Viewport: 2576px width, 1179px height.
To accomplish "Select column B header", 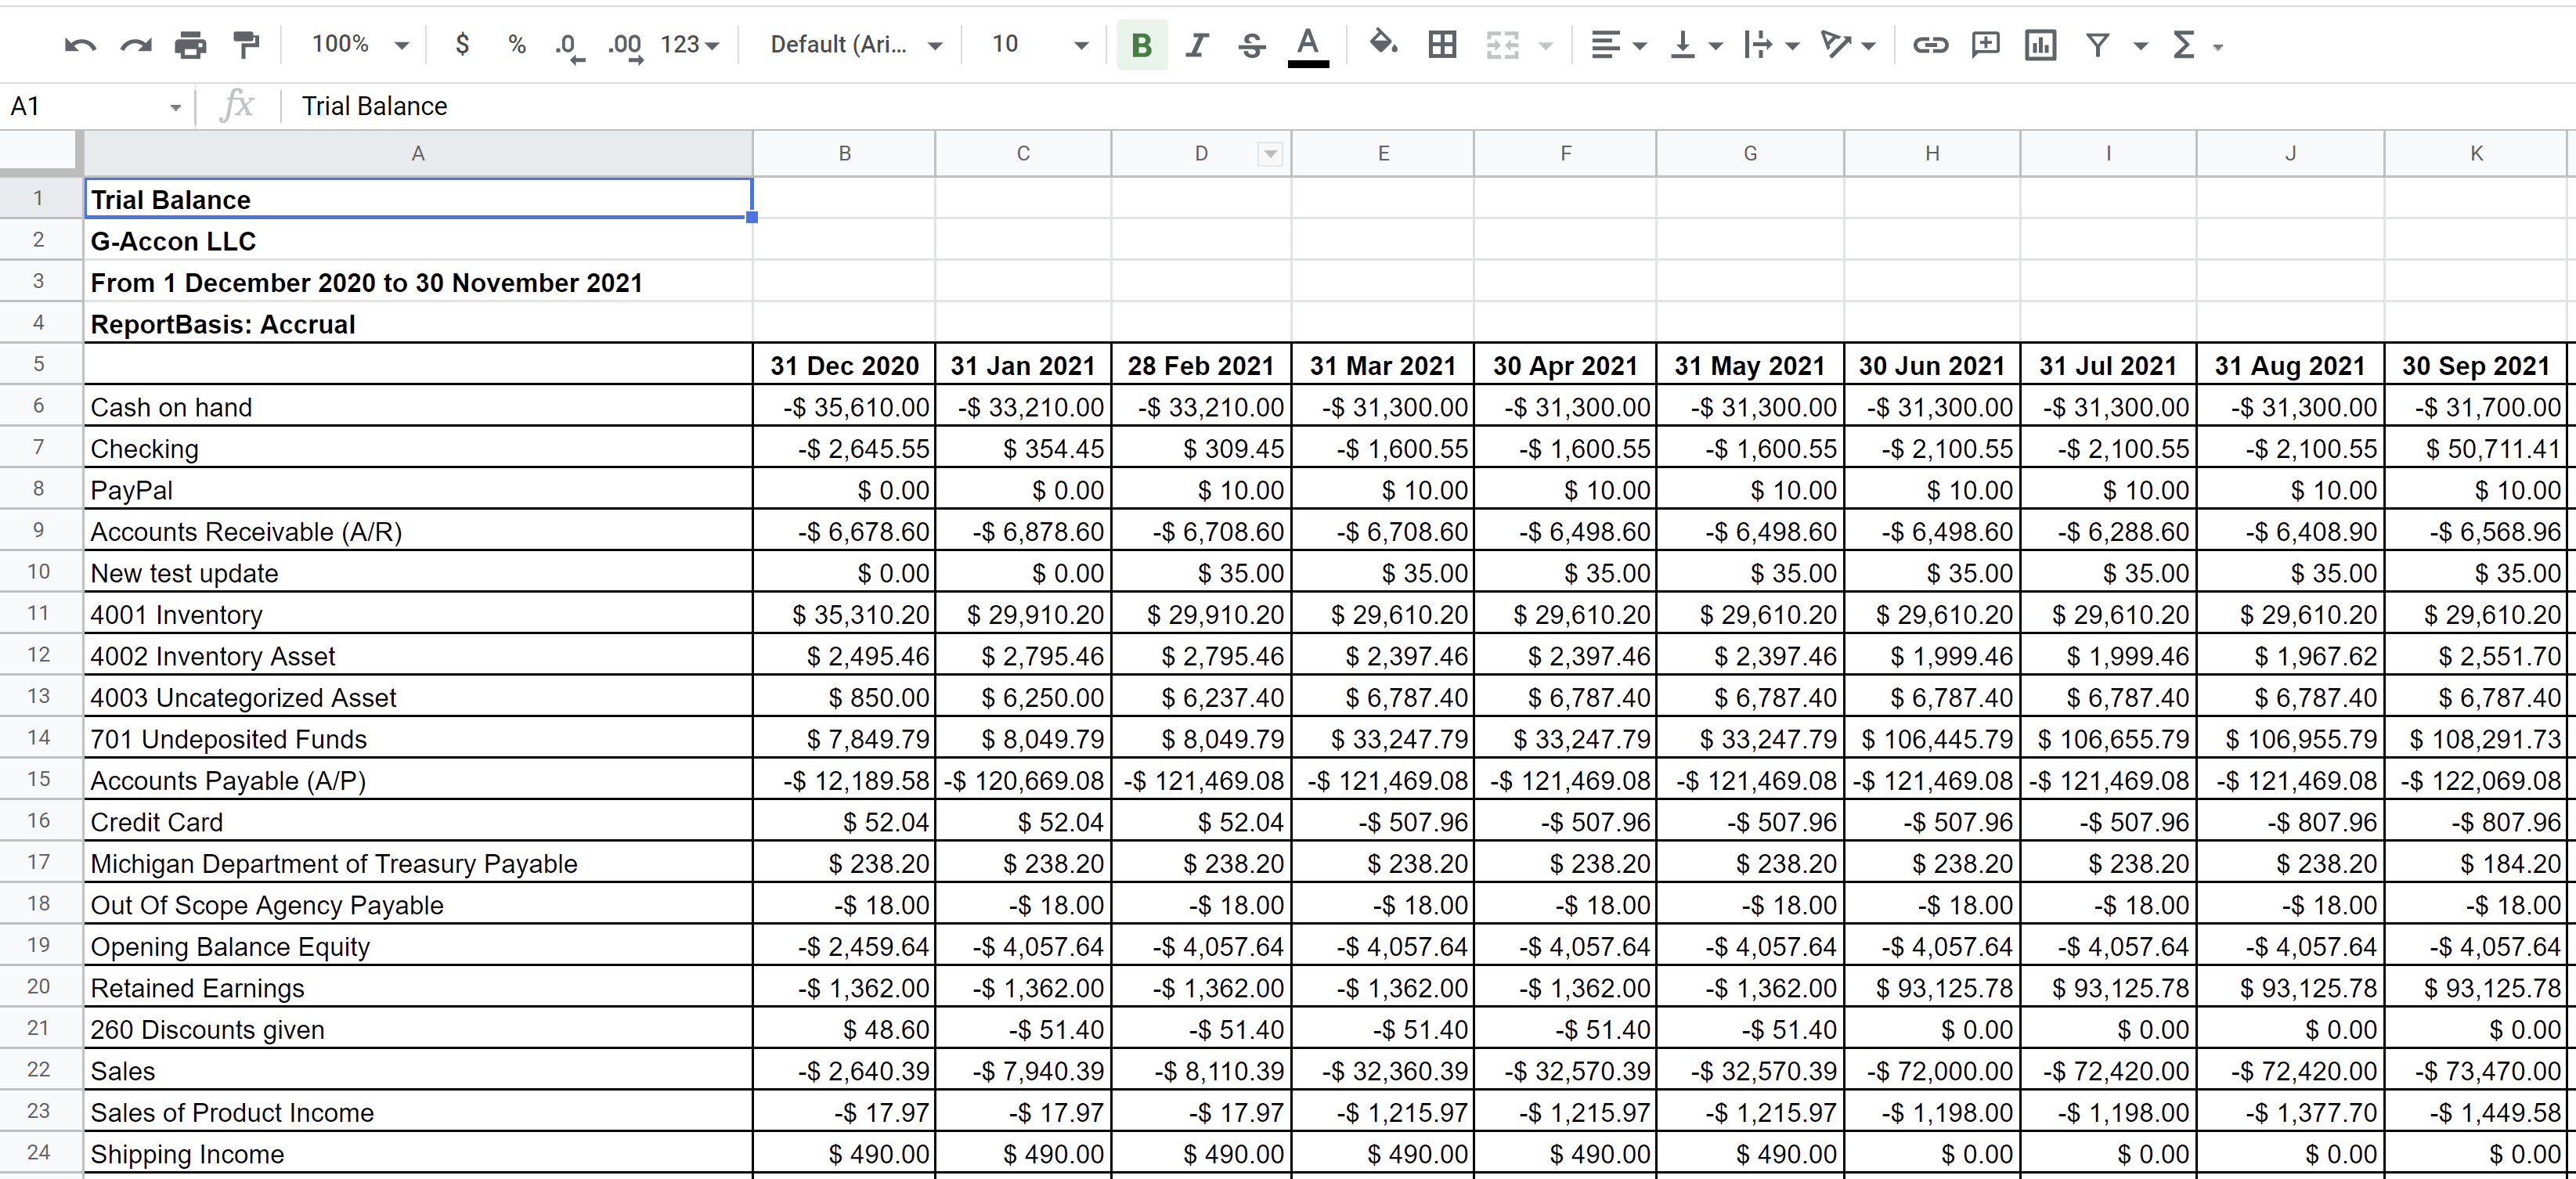I will pyautogui.click(x=844, y=154).
